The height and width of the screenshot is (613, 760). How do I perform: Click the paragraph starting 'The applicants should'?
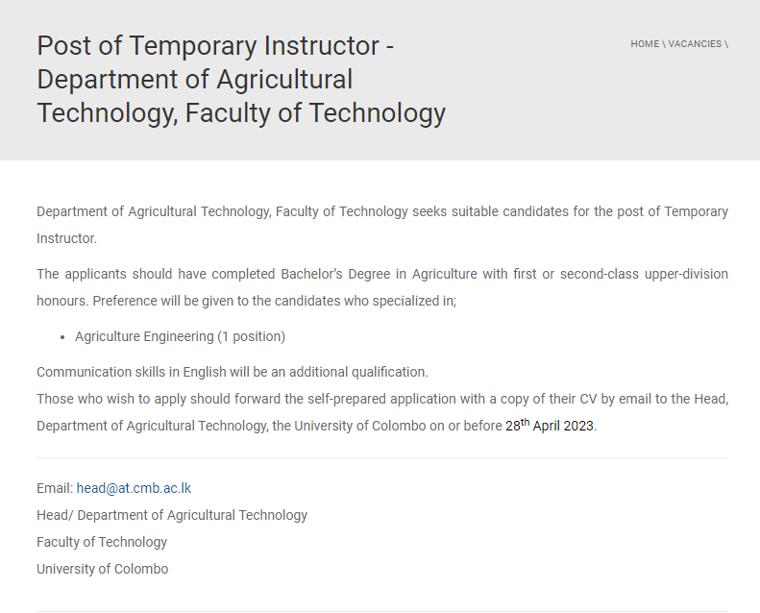coord(382,287)
